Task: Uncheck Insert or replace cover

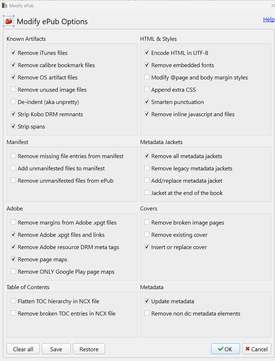Action: (x=147, y=247)
